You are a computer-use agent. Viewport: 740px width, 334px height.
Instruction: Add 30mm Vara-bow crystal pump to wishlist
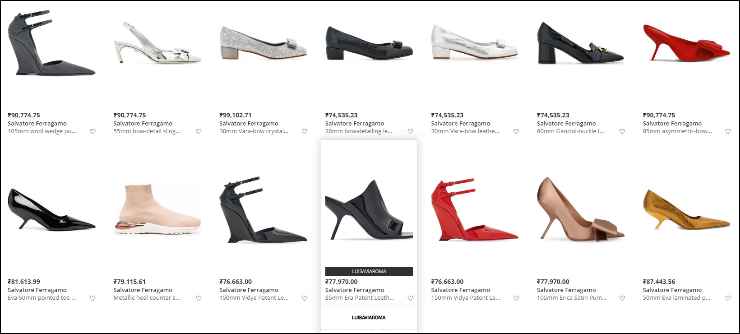coord(305,132)
